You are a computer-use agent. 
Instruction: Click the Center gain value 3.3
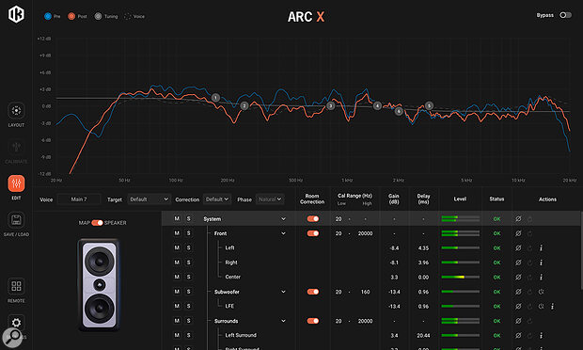click(394, 278)
